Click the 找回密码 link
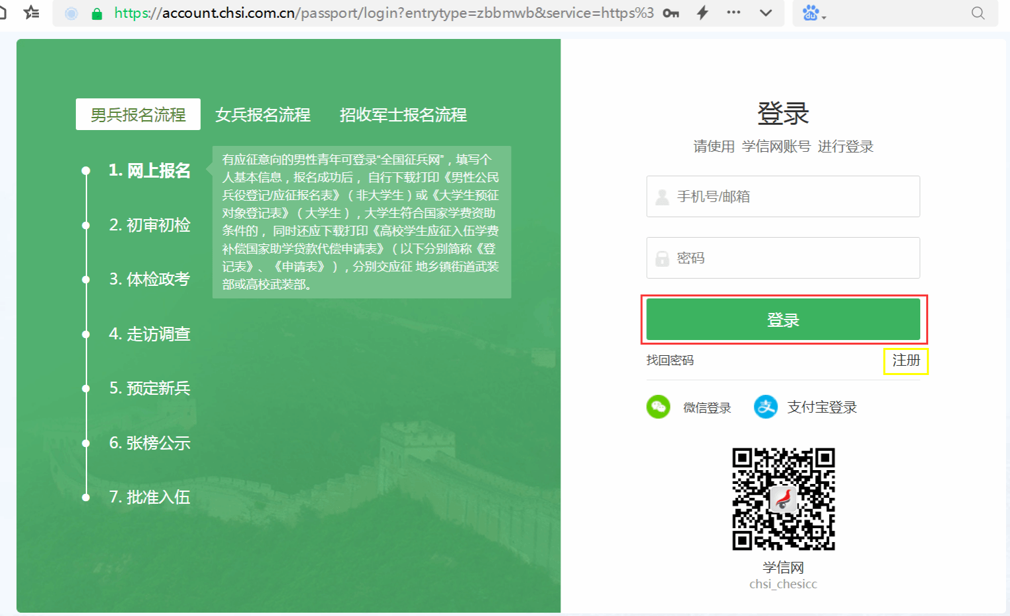This screenshot has width=1010, height=616. (x=670, y=360)
